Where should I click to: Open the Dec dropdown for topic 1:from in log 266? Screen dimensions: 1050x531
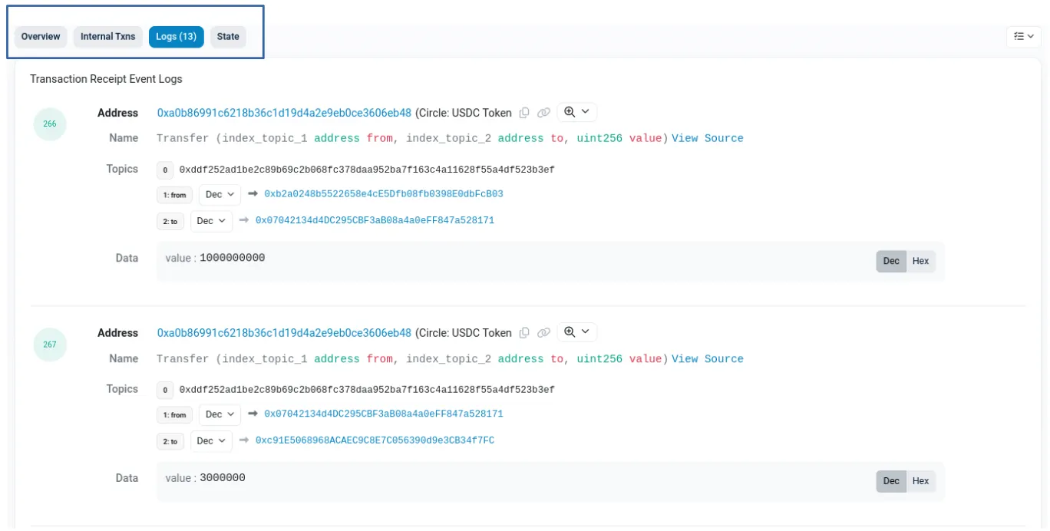219,194
